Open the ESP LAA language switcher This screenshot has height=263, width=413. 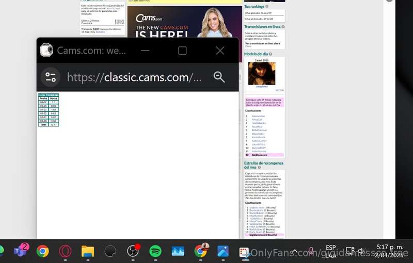point(330,251)
